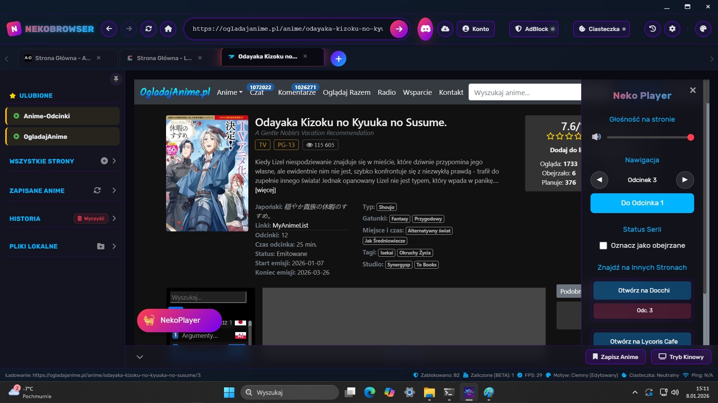Toggle Ciasteczka setting
718x403 pixels.
pyautogui.click(x=601, y=29)
